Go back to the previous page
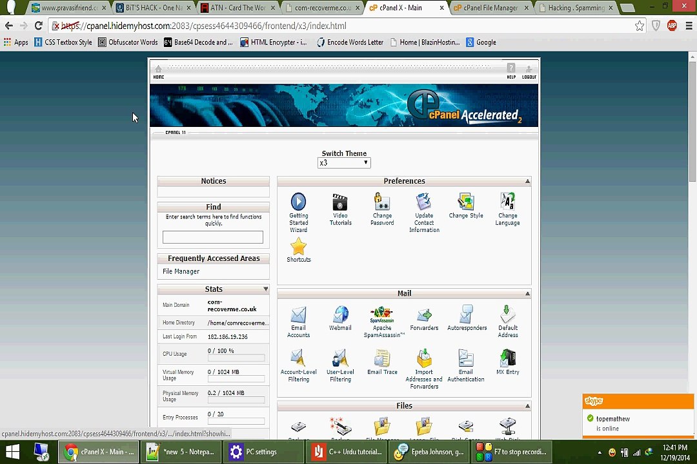The width and height of the screenshot is (697, 464). [x=9, y=26]
